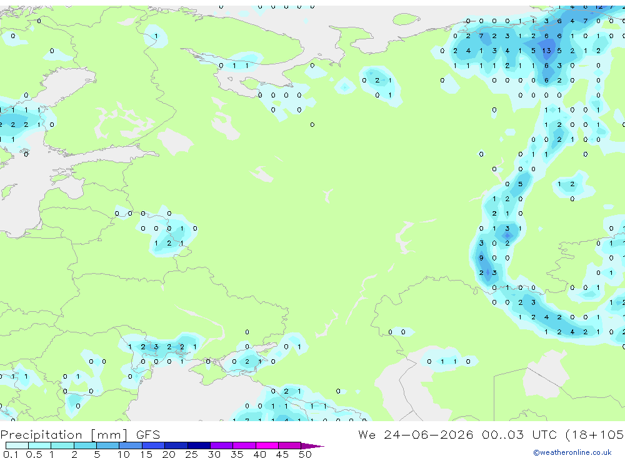Image resolution: width=625 pixels, height=458 pixels.
Task: Choose the 25–30 mm dark navy swatch
Action: (199, 446)
